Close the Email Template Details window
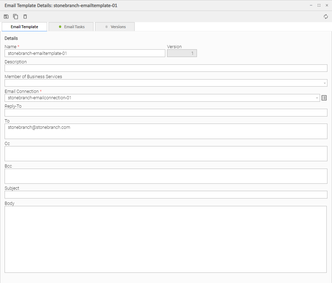 tap(326, 5)
